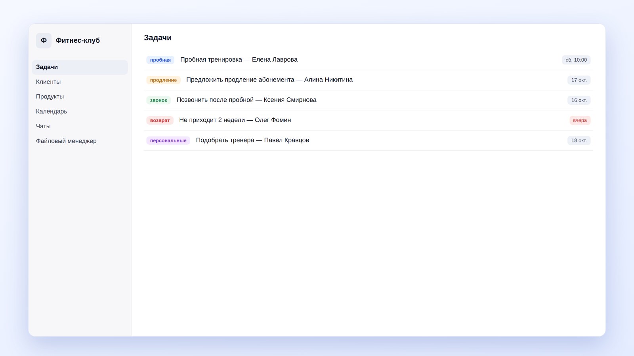Click the overdue вчера badge
634x356 pixels.
[x=580, y=121]
